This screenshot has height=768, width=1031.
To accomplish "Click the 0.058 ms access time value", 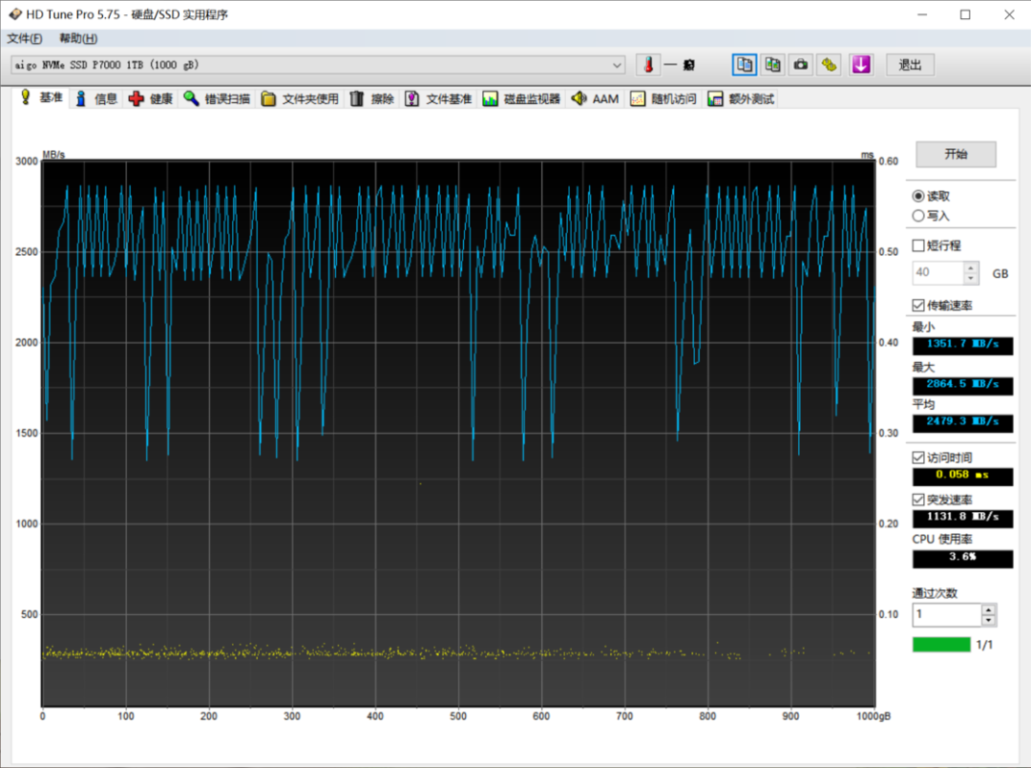I will (x=962, y=475).
